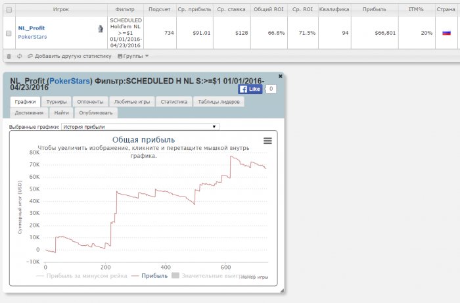Toggle the Прибыль за минусом рейка legend series
This screenshot has height=303, width=460.
pos(82,275)
